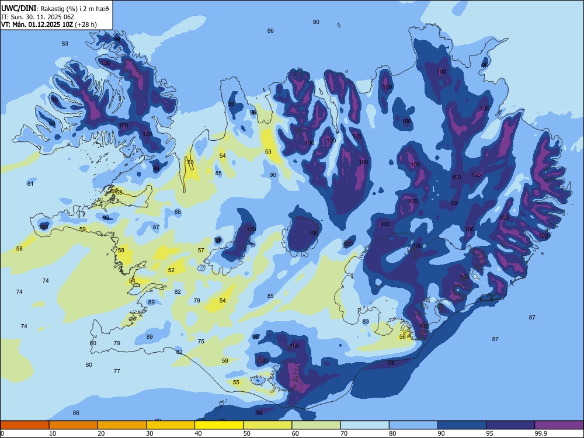Choose the 70–80 light blue legend swatch
Viewport: 584px width, 438px height.
click(x=365, y=425)
